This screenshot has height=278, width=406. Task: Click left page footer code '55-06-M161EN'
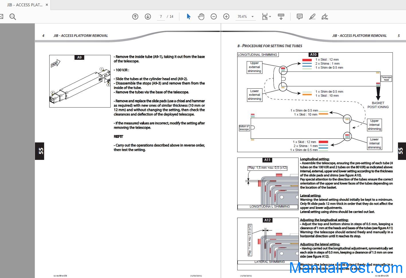click(x=60, y=276)
